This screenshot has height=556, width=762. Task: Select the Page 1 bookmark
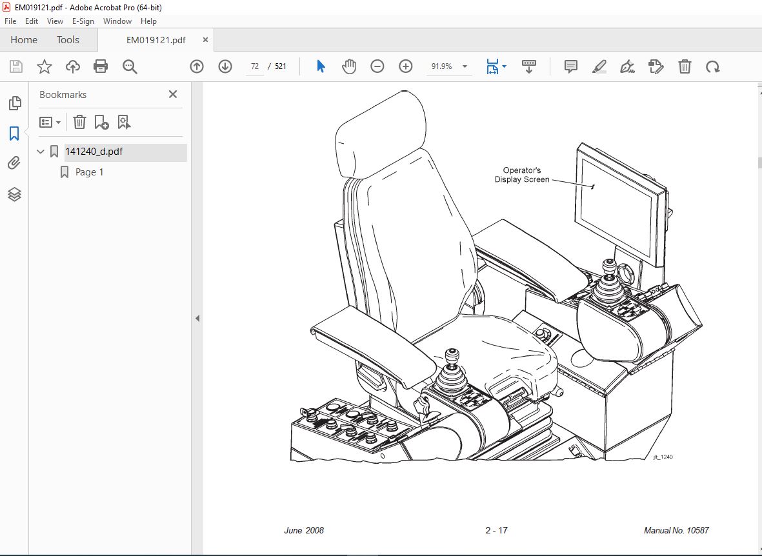coord(89,172)
